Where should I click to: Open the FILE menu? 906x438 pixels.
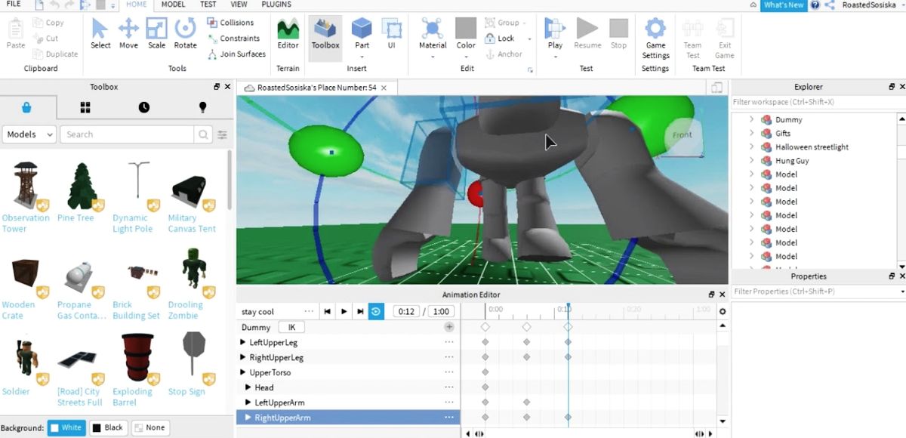click(14, 5)
